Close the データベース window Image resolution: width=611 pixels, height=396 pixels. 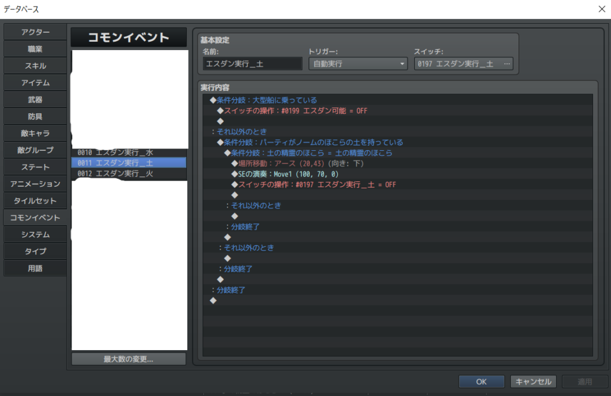pos(601,8)
